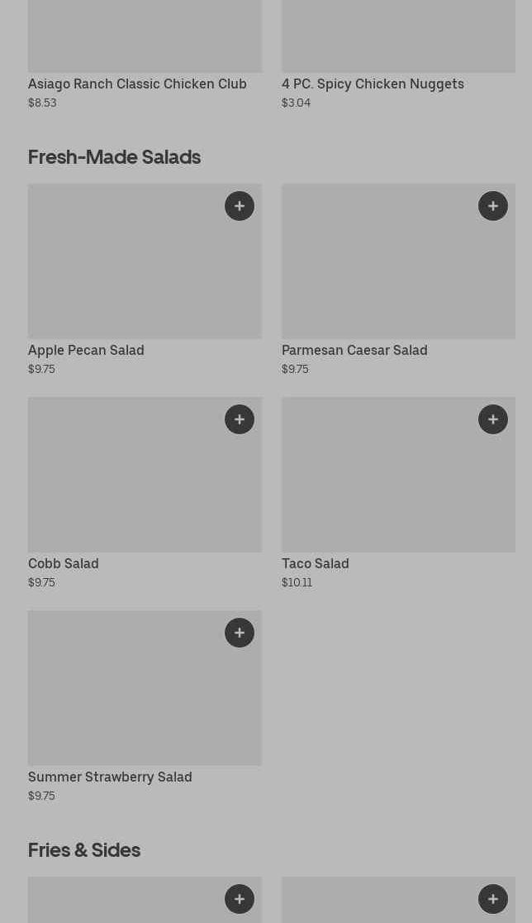
Task: Select Summer Strawberry Salad name
Action: click(x=110, y=777)
